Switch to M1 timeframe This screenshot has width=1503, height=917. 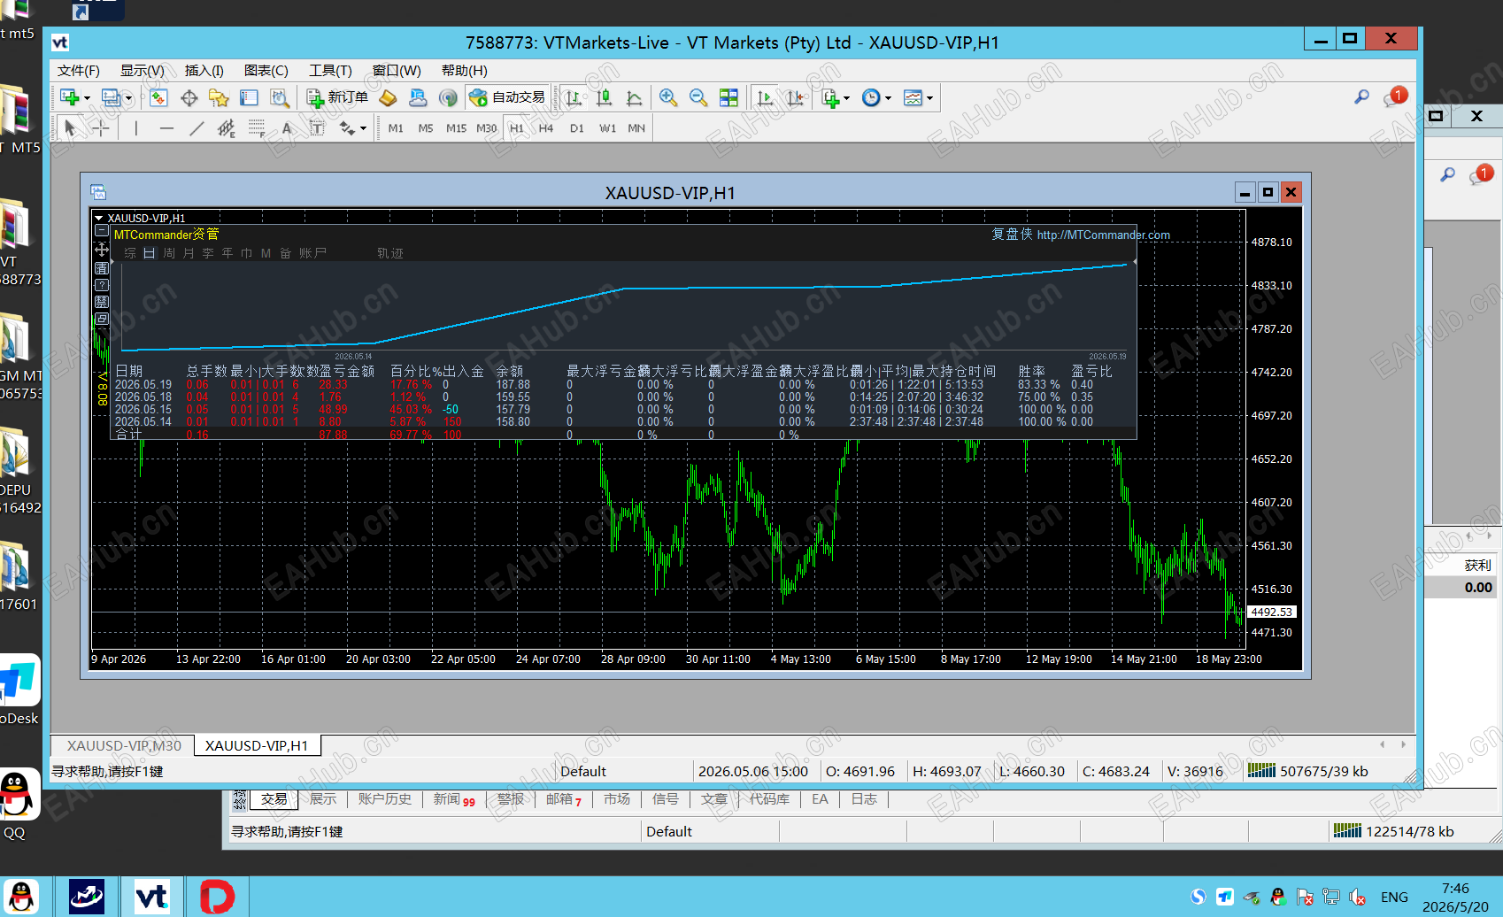[x=396, y=128]
